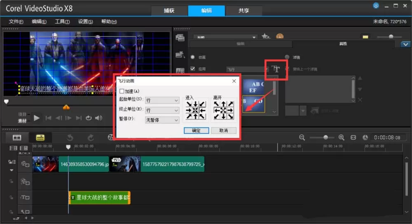Select exit-to-top up arrow under 离开

223,104
